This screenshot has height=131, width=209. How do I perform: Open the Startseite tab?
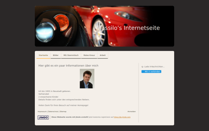(43, 55)
